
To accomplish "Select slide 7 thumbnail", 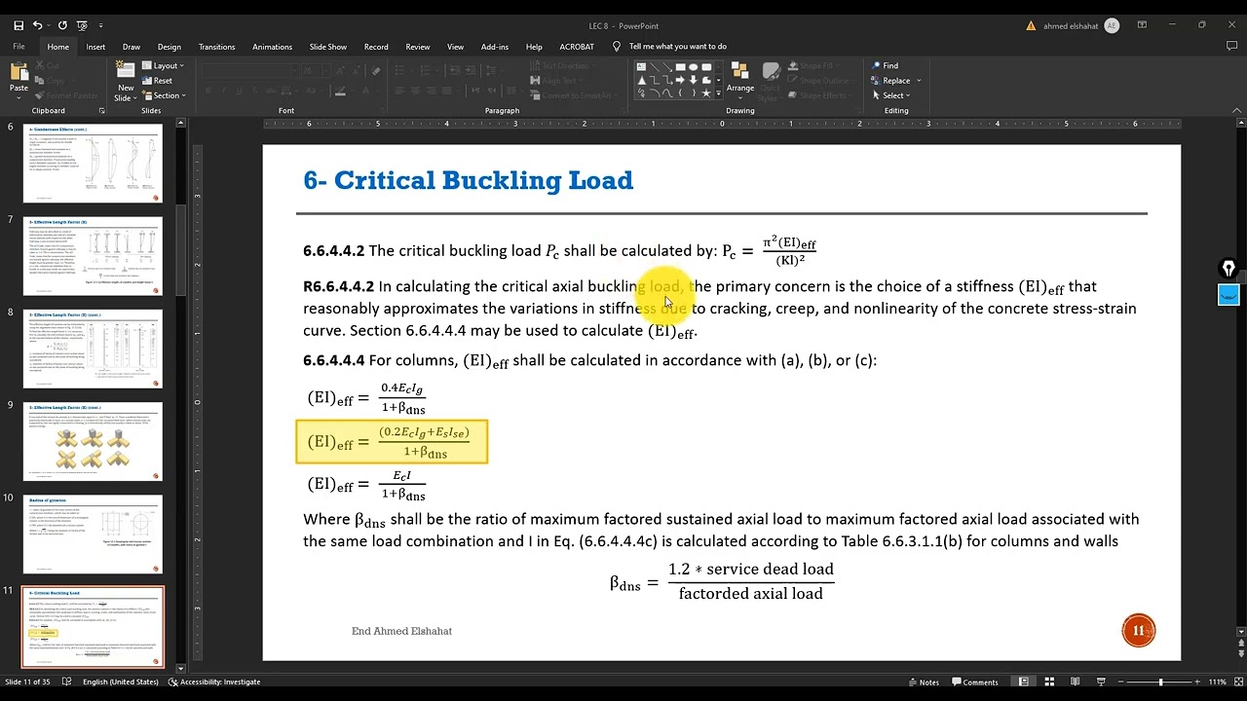I will point(93,256).
